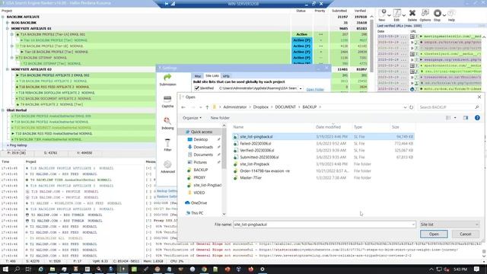Open the Site list file type dropdown
487x274 pixels.
449,225
